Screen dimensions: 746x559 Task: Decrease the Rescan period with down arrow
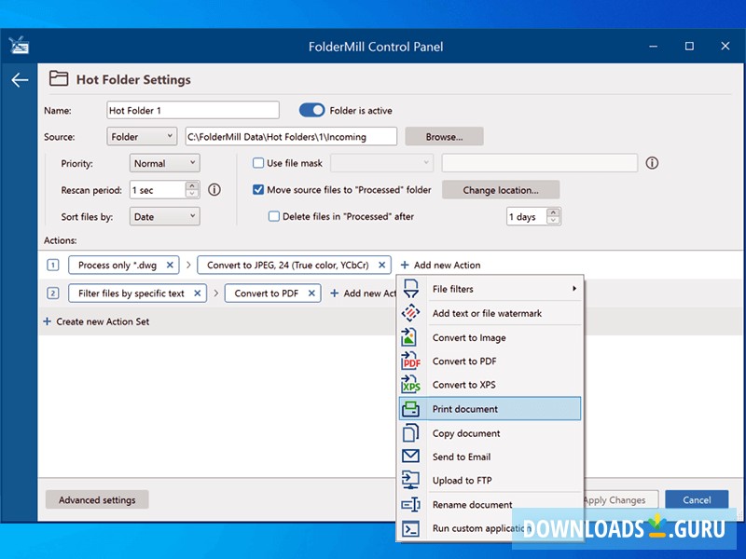point(192,194)
